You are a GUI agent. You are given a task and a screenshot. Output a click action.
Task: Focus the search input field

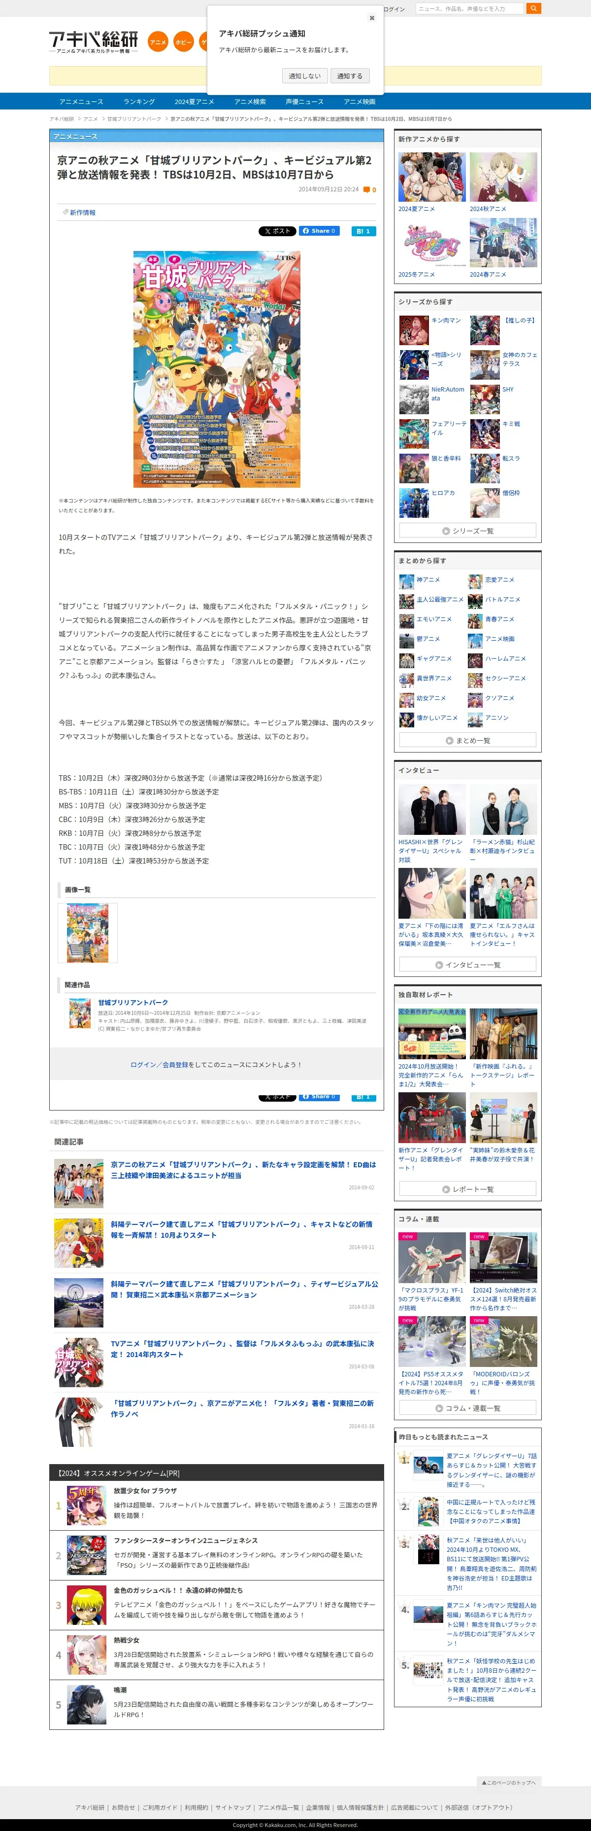[x=469, y=8]
